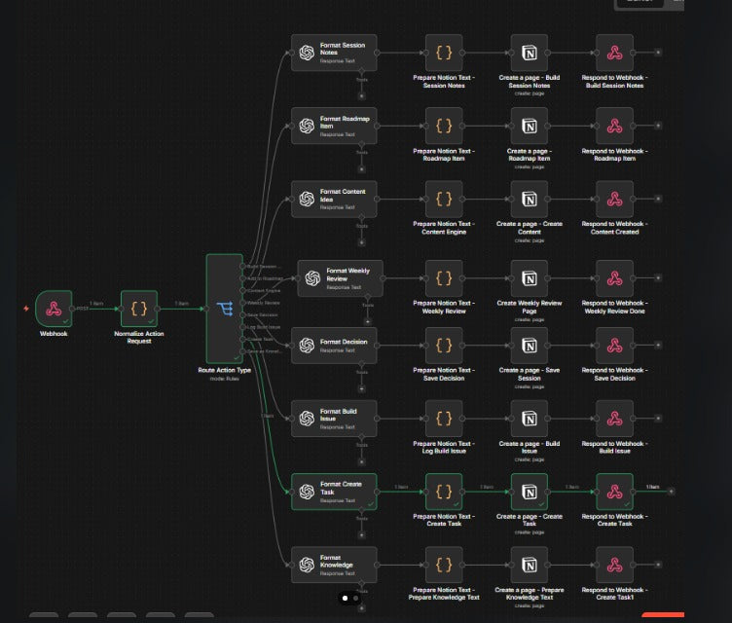Add tool to Format Create Task node
This screenshot has height=623, width=732.
click(x=361, y=535)
